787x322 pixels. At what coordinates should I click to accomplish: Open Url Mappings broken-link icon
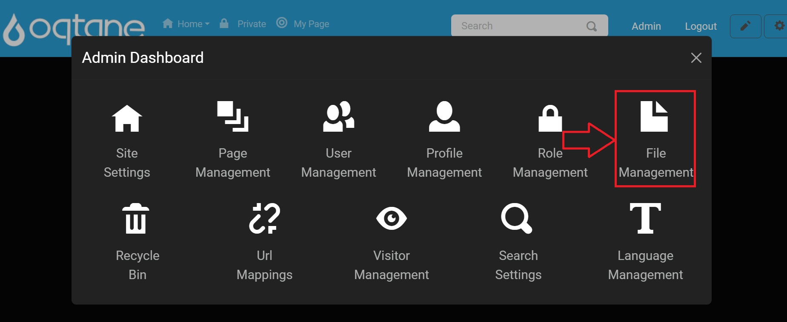pyautogui.click(x=264, y=219)
